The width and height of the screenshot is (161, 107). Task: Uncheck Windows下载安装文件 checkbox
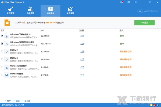tap(2, 36)
